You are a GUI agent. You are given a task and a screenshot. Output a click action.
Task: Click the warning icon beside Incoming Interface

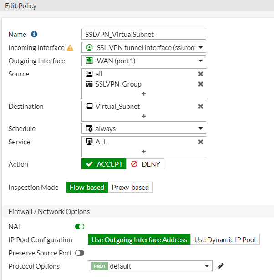[x=70, y=47]
